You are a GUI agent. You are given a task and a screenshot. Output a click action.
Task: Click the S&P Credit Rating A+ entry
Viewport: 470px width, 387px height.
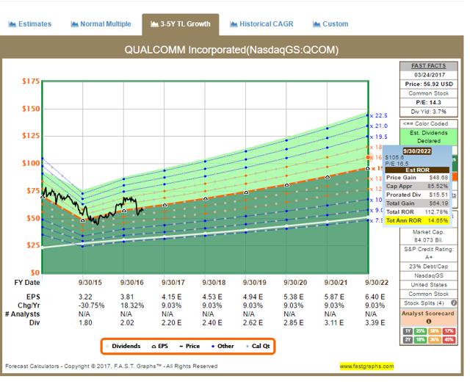[429, 253]
